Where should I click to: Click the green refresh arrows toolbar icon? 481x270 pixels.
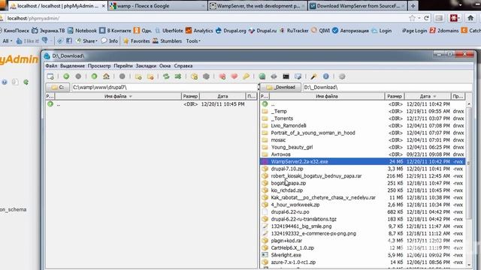coord(166,76)
